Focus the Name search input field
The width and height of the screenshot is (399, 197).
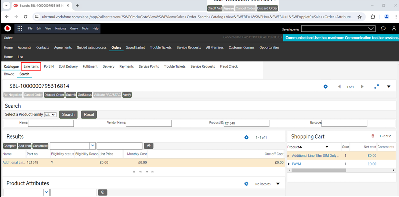pos(51,123)
